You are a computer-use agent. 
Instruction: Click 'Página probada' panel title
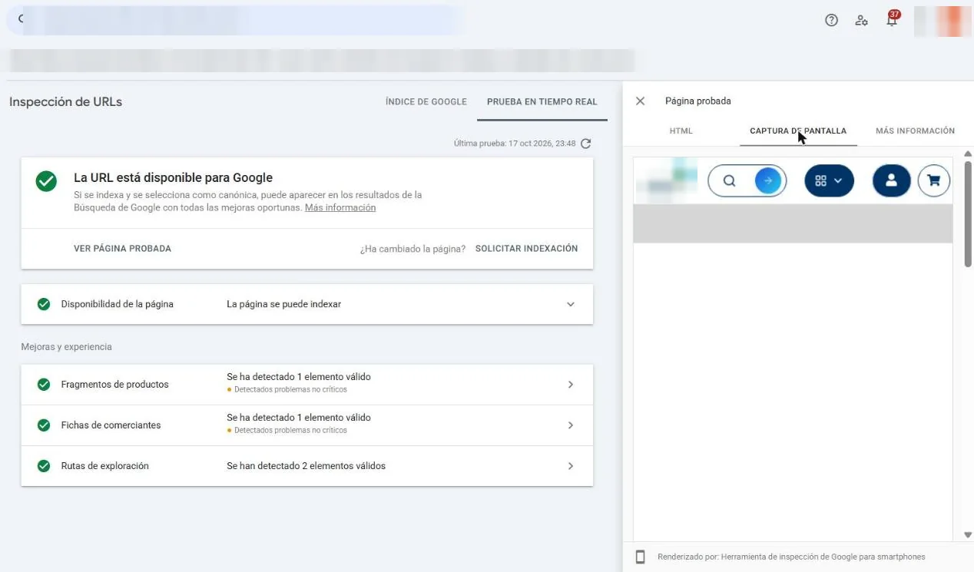pyautogui.click(x=698, y=101)
